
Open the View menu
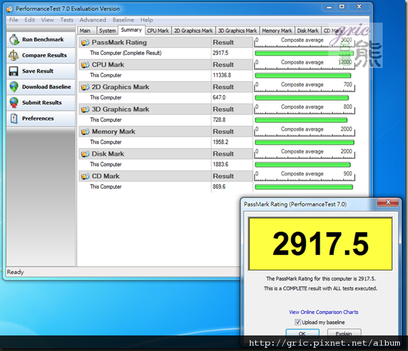point(47,20)
